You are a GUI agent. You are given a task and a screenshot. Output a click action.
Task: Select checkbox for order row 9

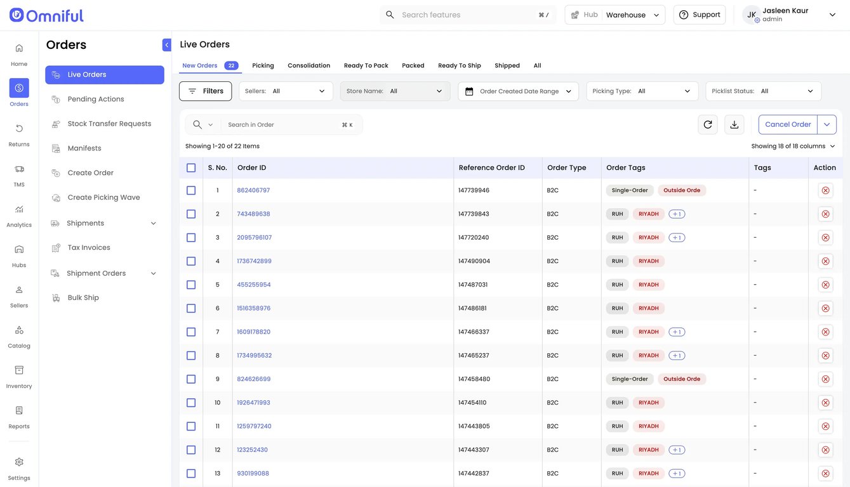pos(191,379)
